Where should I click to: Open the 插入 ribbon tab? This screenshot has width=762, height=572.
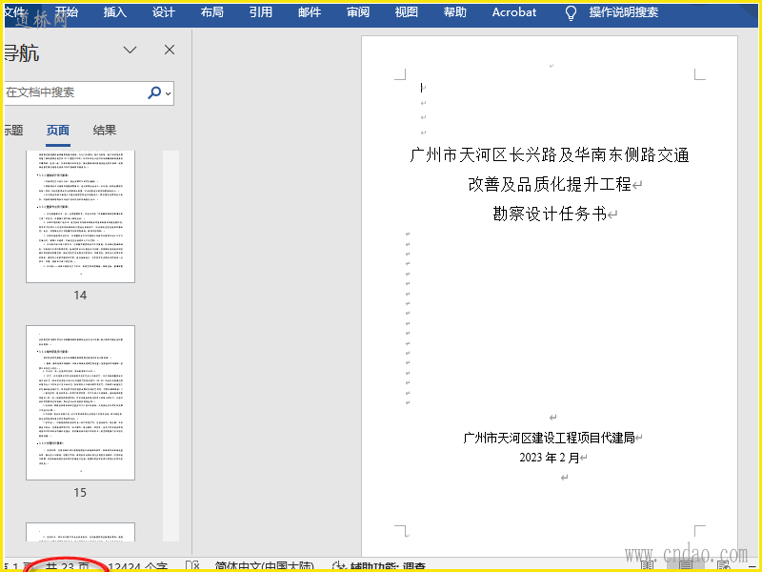point(114,12)
